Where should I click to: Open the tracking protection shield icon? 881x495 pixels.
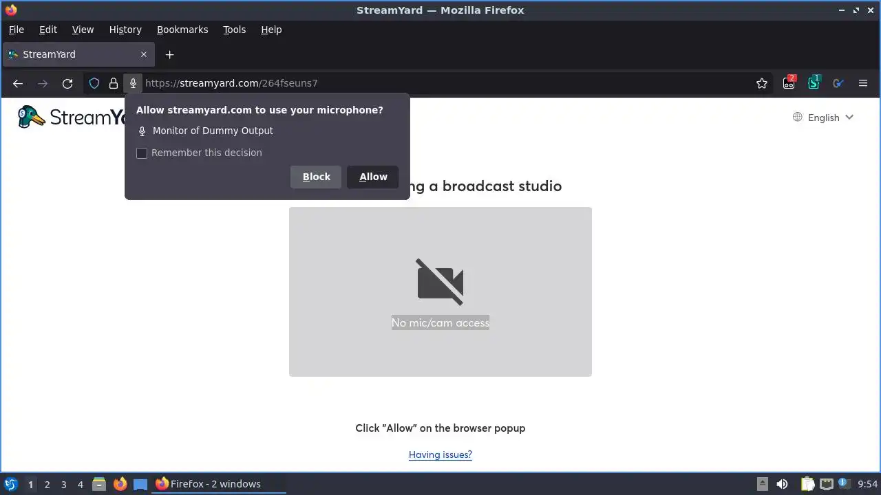[94, 83]
